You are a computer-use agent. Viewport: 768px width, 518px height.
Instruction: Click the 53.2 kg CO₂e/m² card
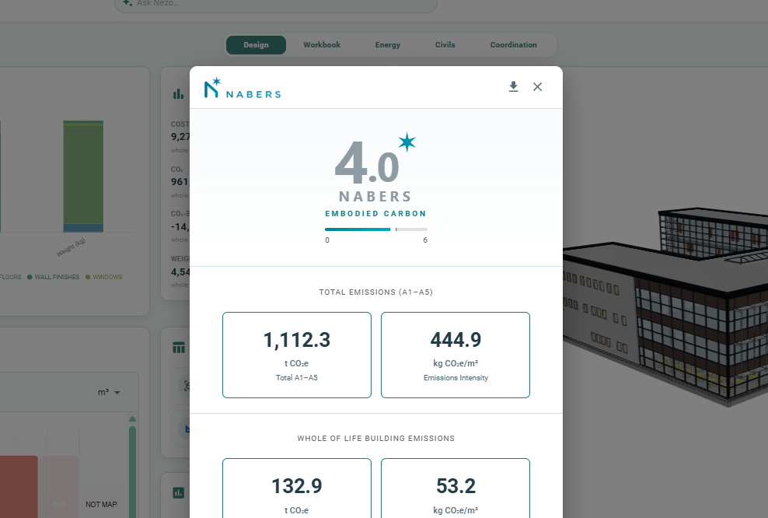tap(456, 488)
